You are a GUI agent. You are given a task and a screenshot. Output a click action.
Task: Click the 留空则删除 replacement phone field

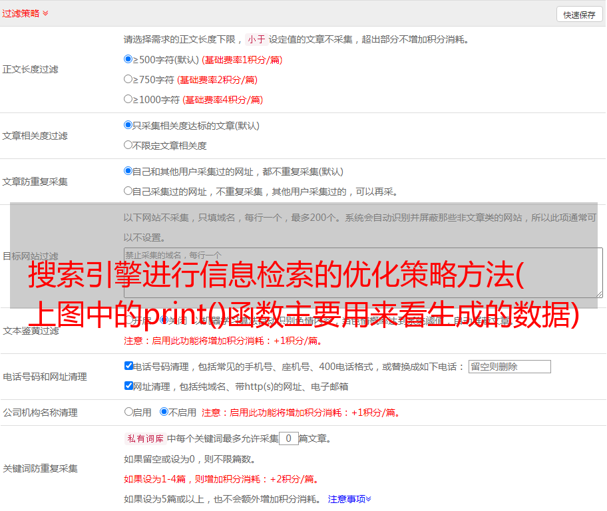(x=509, y=367)
